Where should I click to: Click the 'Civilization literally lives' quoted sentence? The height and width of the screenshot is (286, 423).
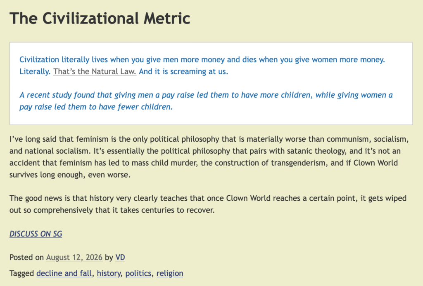[x=202, y=59]
